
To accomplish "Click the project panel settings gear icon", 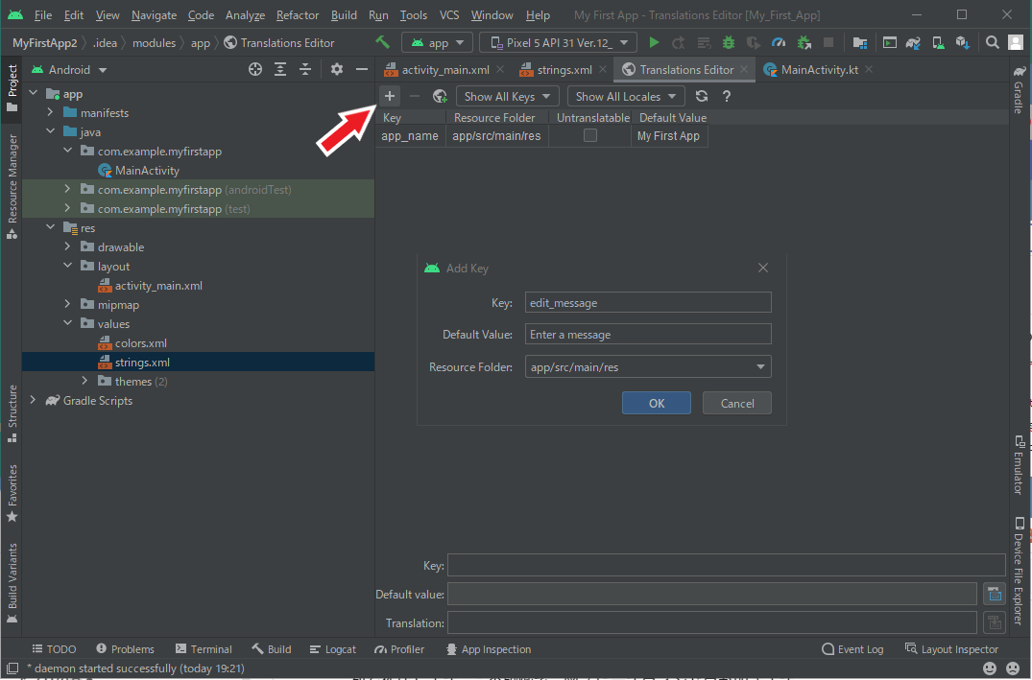I will 336,70.
